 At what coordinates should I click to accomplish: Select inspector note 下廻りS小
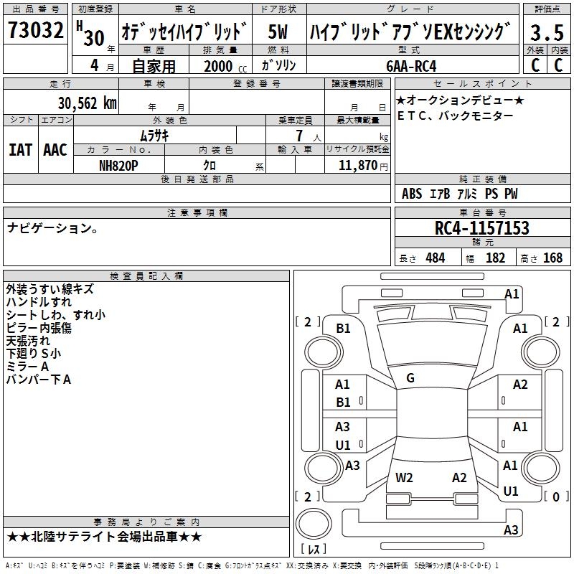(x=33, y=354)
